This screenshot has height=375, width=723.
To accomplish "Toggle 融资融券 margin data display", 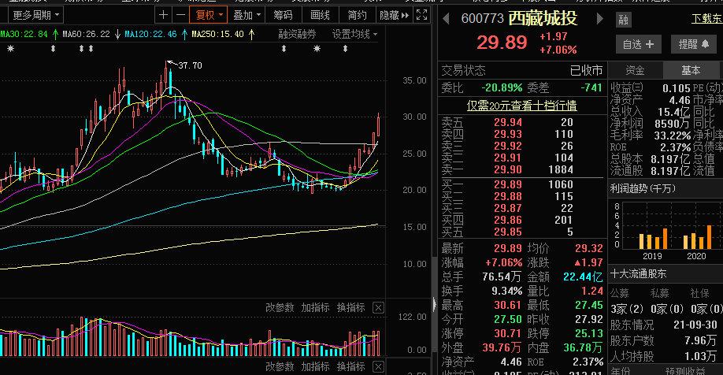I will [298, 34].
